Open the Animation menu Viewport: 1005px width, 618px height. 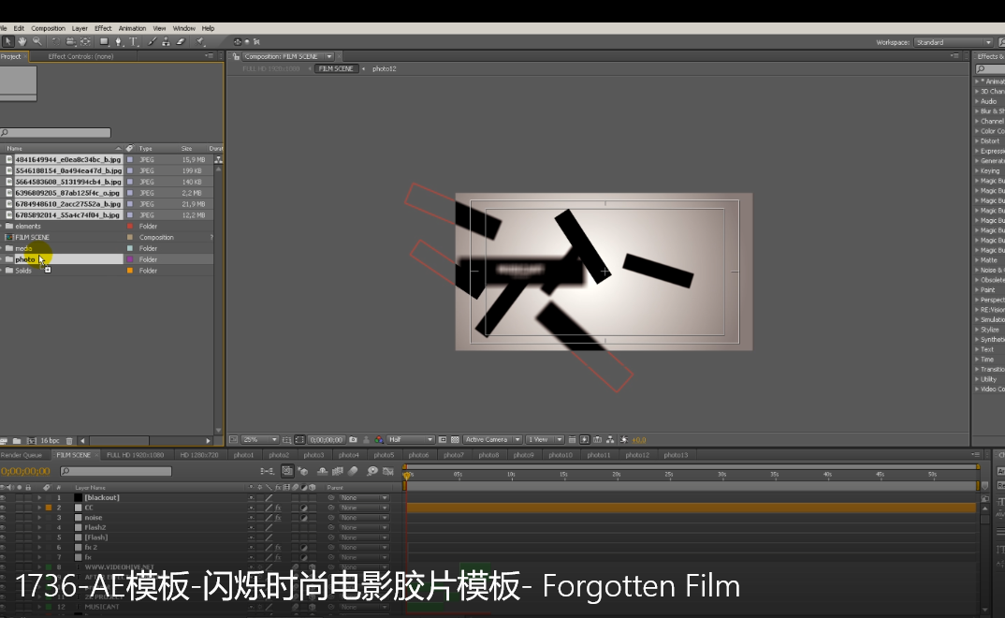click(x=132, y=28)
